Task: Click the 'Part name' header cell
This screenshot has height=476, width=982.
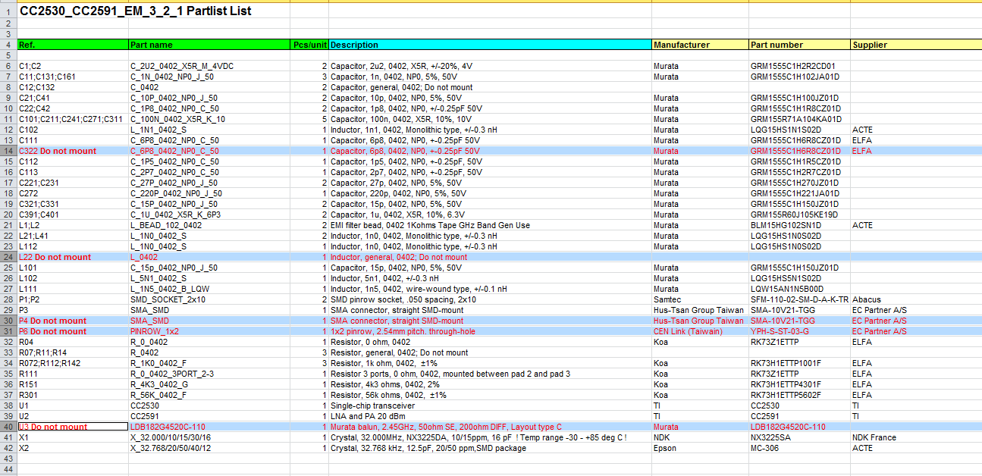Action: pyautogui.click(x=209, y=45)
